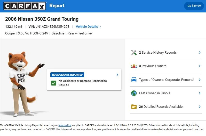The width and height of the screenshot is (206, 136).
Task: Click the US $49.99 price button
Action: pos(194,6)
